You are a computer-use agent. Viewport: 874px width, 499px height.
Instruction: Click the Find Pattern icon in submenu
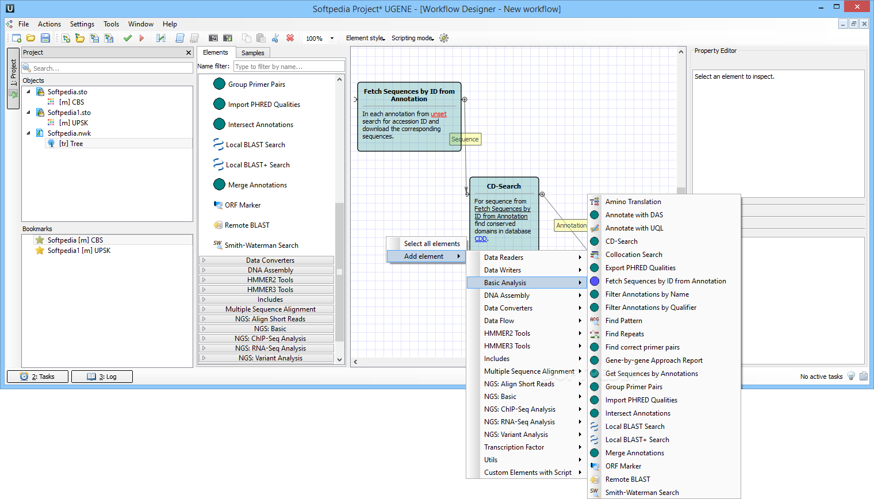[x=595, y=320]
